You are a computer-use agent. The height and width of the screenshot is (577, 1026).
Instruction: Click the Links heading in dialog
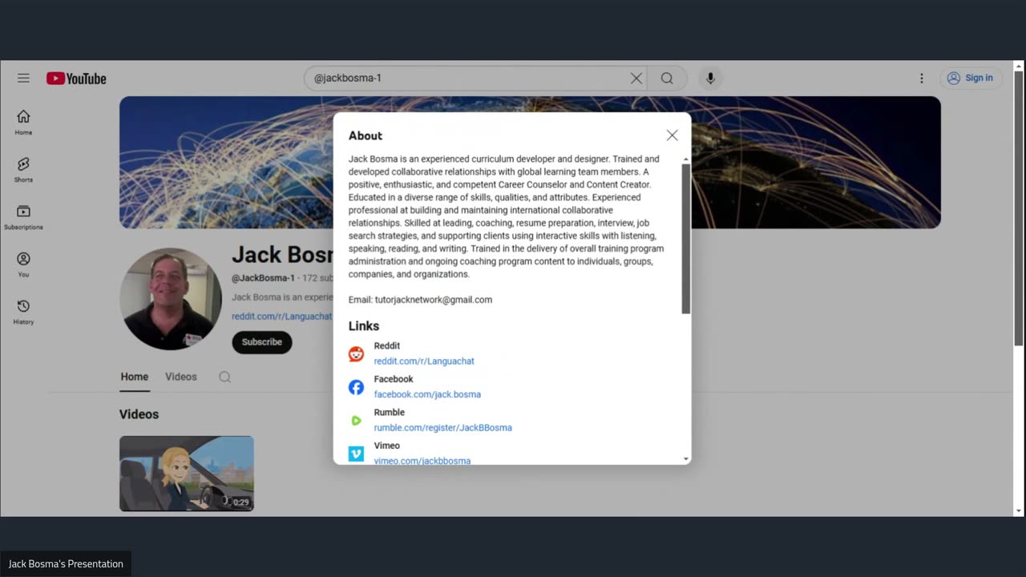364,326
